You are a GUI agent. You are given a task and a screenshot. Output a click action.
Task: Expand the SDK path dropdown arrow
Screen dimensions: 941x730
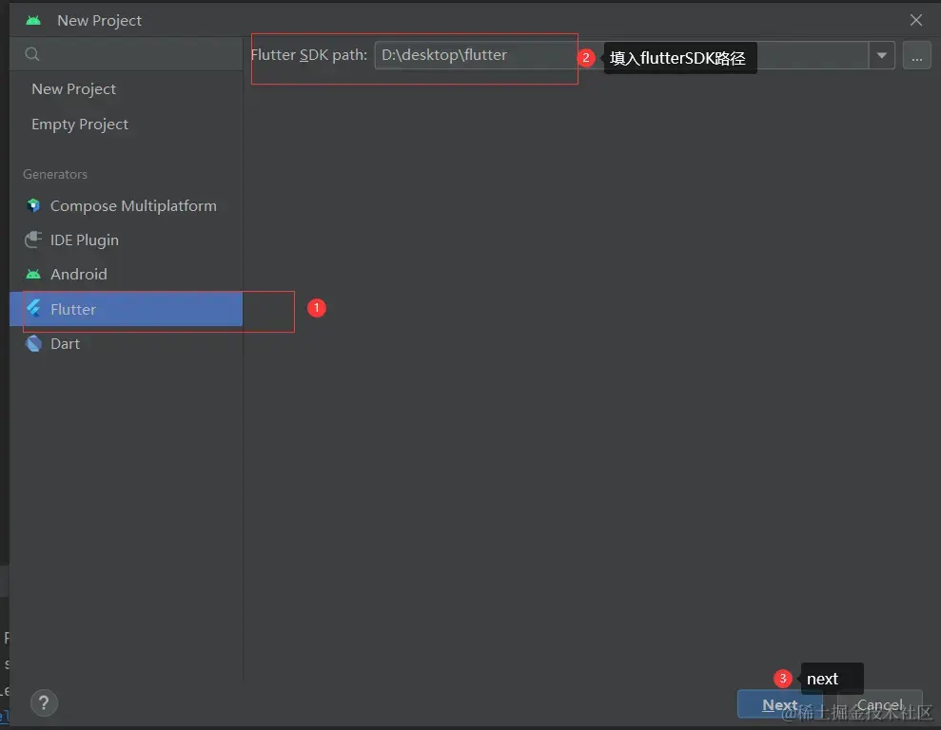882,55
